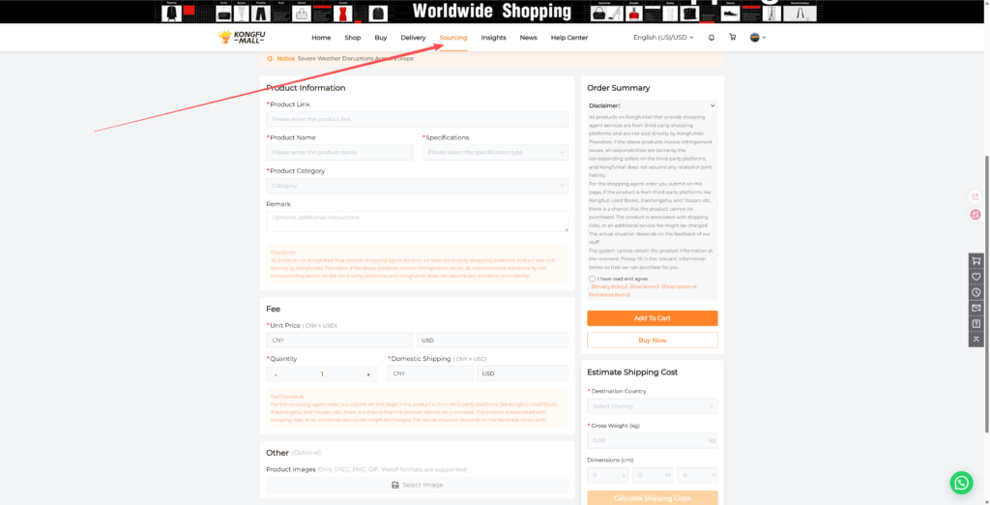Click the Add To Cart button

(x=653, y=318)
